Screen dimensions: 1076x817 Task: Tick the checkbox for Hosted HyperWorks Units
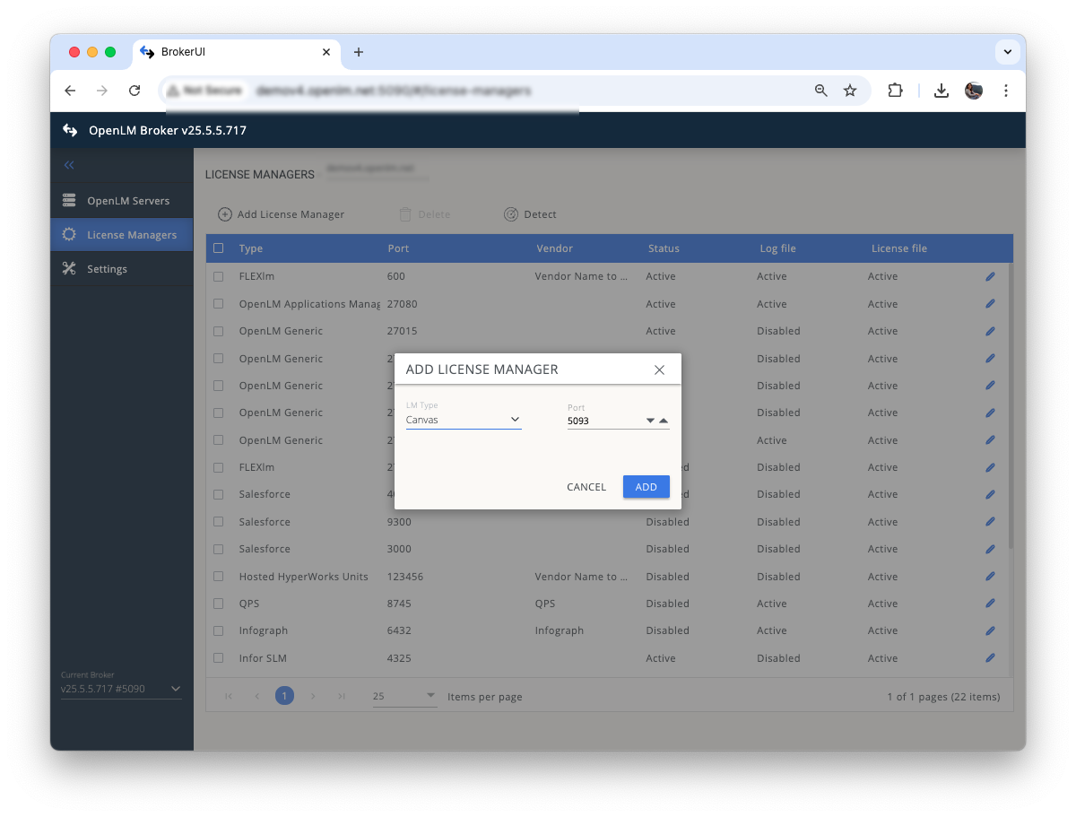(x=218, y=577)
